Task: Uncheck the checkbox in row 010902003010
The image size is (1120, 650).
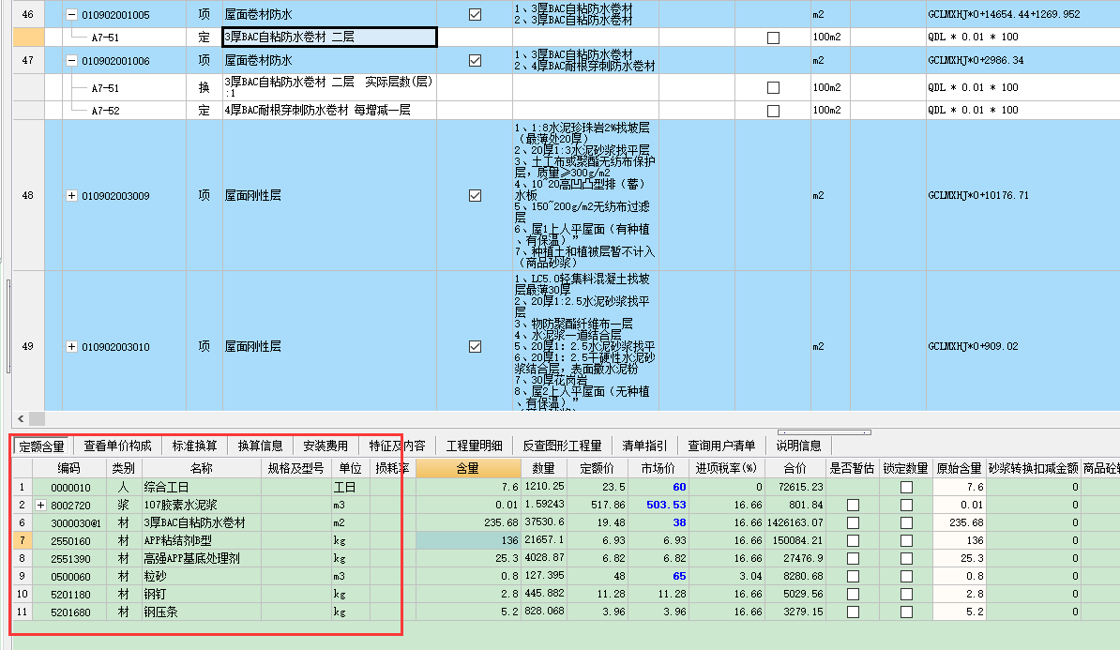Action: point(475,346)
